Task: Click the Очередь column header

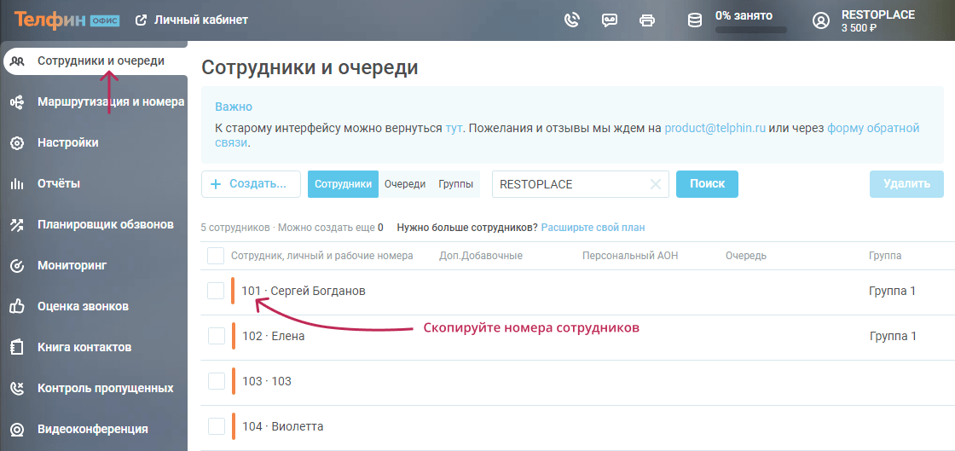Action: [746, 256]
